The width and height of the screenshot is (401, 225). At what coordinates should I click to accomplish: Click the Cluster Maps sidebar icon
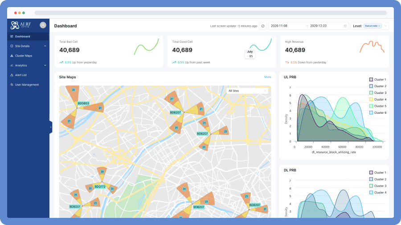[x=12, y=56]
